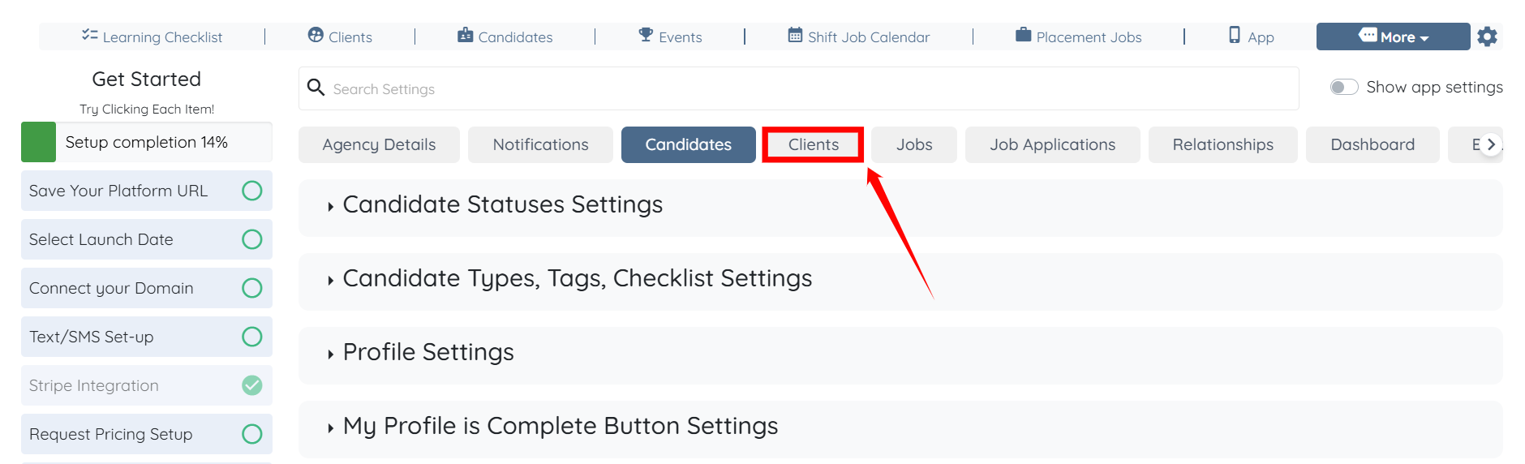Click the Learning Checklist icon
The width and height of the screenshot is (1525, 464).
[x=89, y=36]
